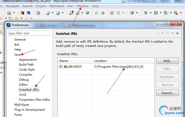This screenshot has width=185, height=117.
Task: Click the type filter text field
Action: (29, 33)
